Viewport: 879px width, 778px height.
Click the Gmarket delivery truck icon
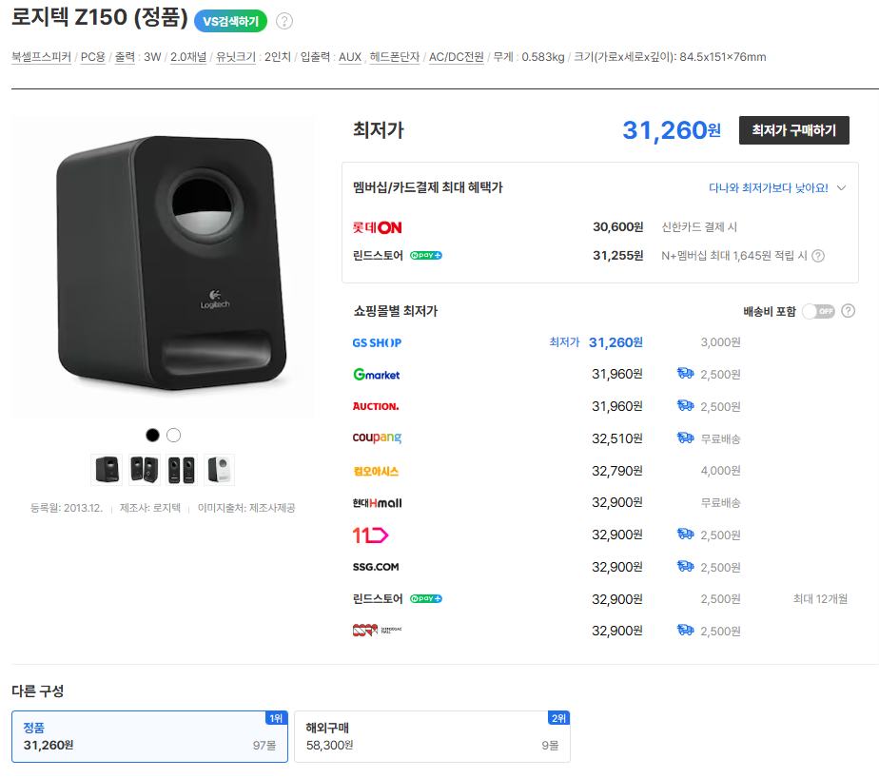click(x=685, y=374)
